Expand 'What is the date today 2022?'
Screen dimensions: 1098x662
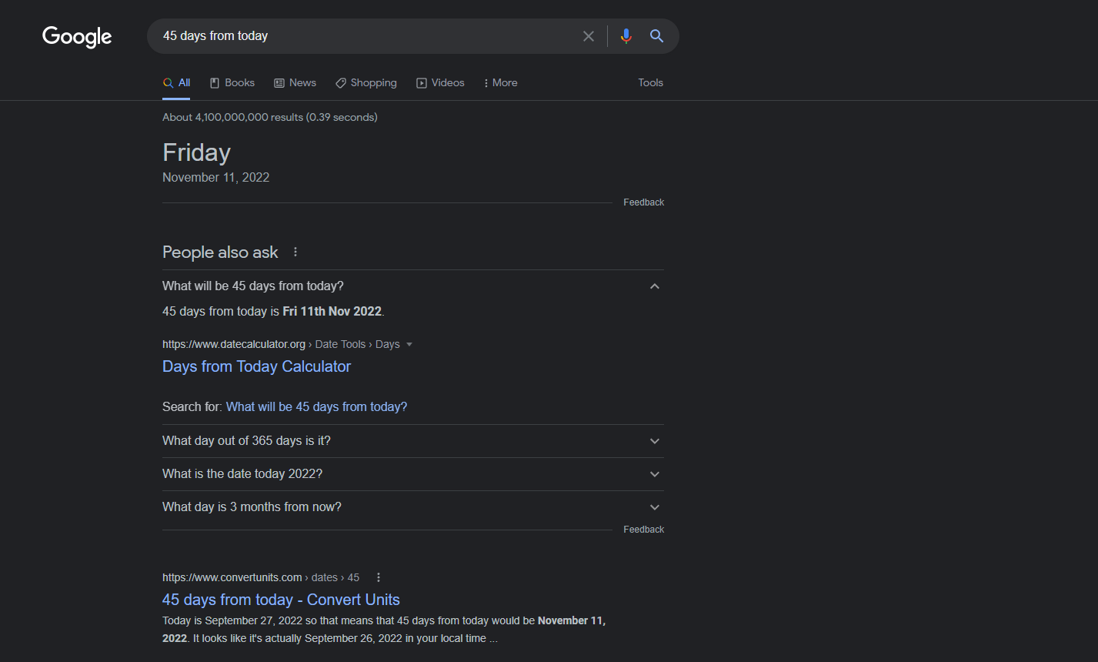(412, 474)
